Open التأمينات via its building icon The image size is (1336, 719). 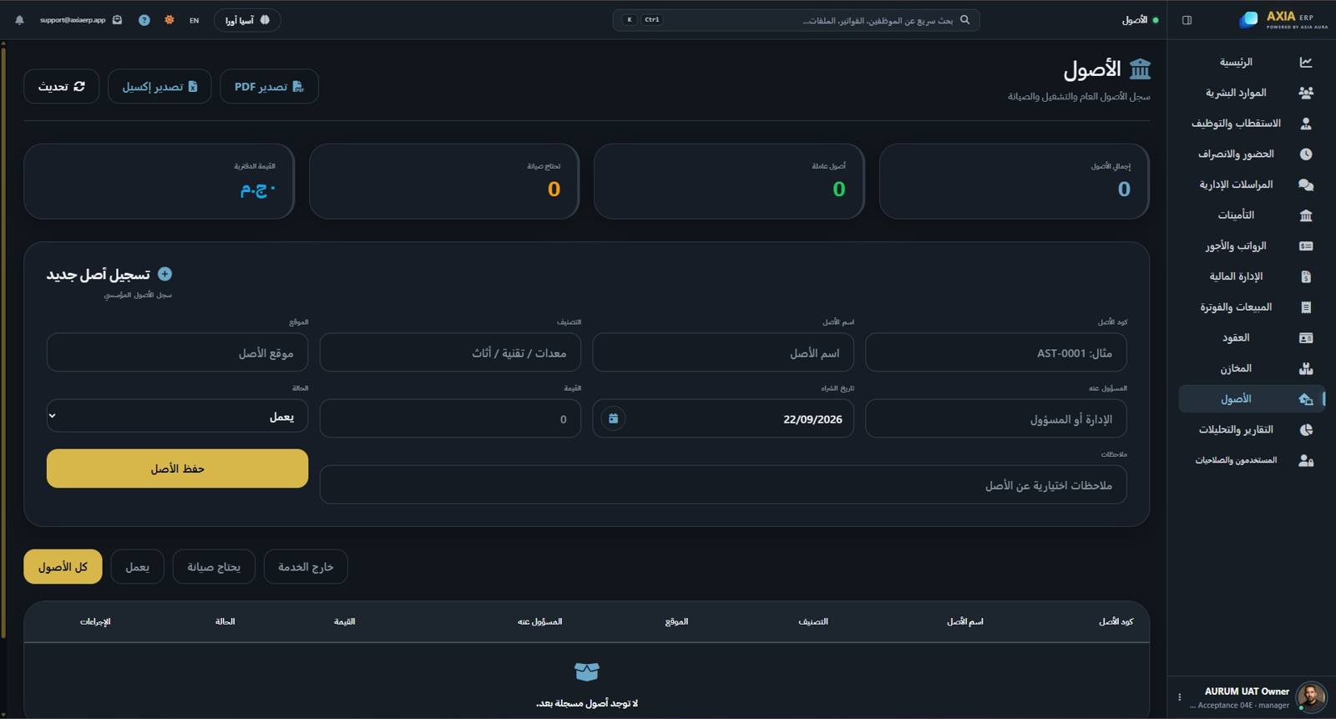(x=1306, y=215)
